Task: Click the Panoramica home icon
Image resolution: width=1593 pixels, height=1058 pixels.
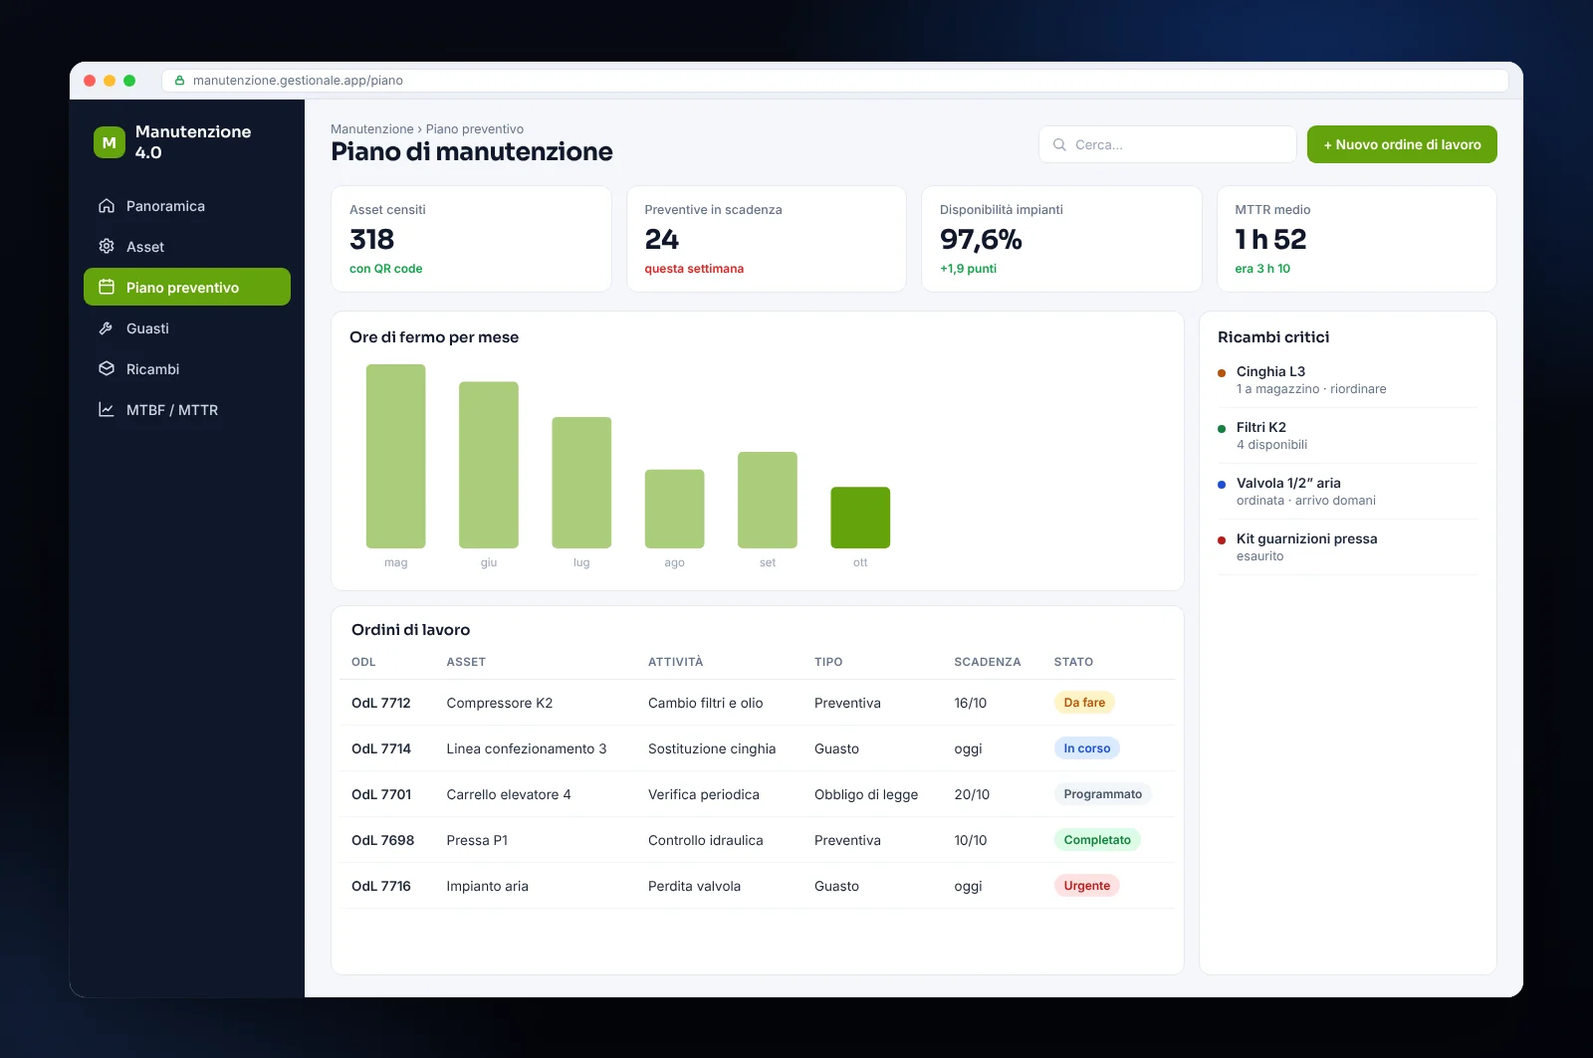Action: tap(107, 206)
